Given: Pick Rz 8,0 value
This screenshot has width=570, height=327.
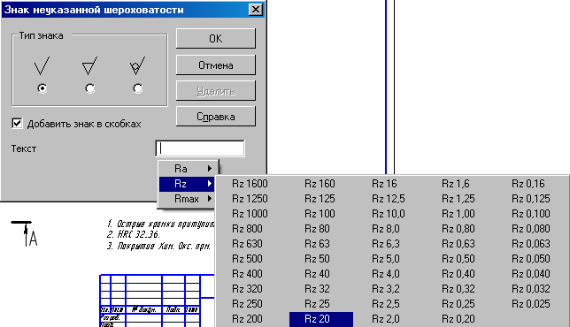Looking at the screenshot, I should pos(385,229).
